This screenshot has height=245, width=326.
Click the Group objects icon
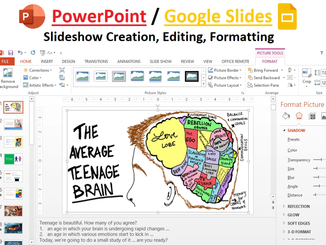(x=290, y=77)
